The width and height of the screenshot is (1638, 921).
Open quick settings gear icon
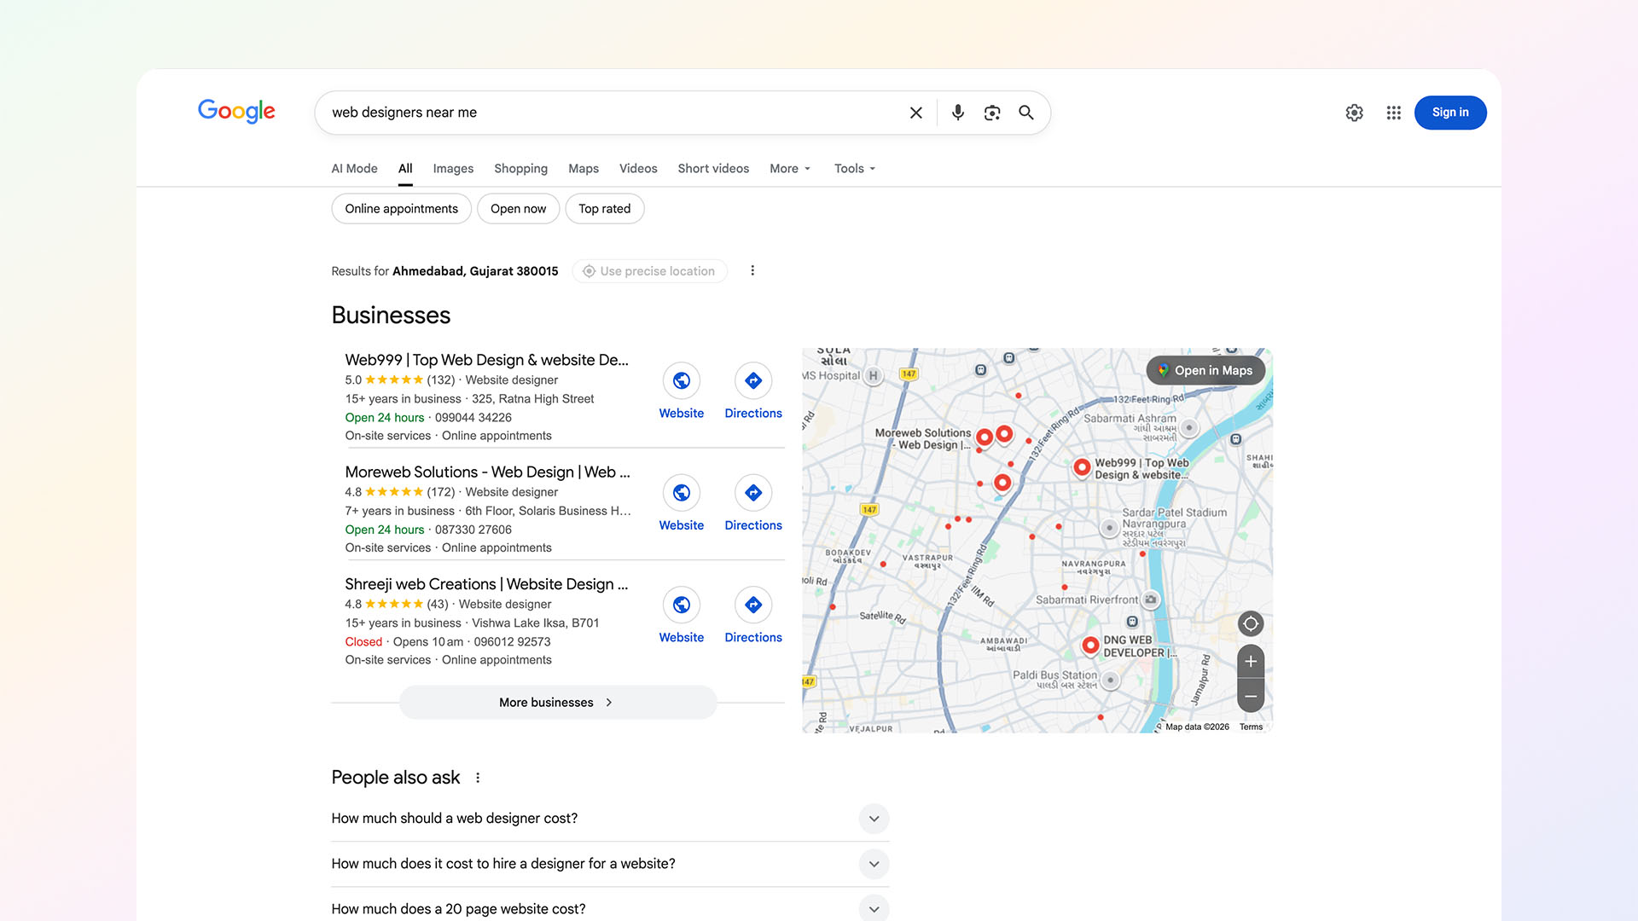(1354, 112)
